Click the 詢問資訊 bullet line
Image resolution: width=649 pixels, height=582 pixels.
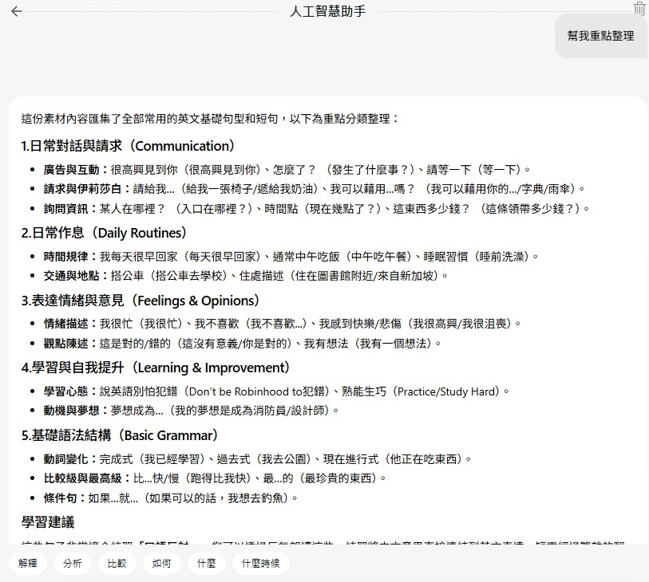click(x=317, y=208)
